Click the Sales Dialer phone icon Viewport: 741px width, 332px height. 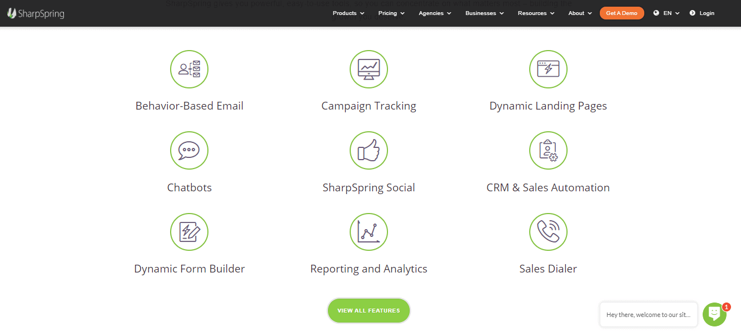pos(548,232)
